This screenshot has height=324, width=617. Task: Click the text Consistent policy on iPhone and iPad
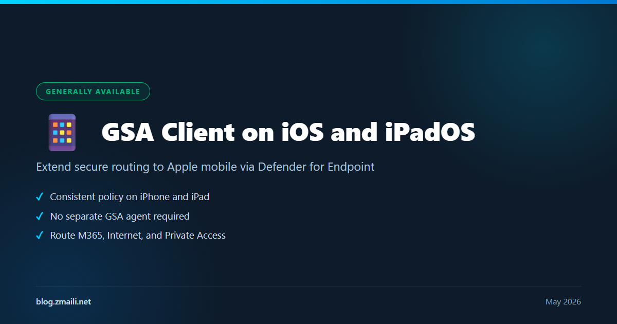(x=130, y=197)
